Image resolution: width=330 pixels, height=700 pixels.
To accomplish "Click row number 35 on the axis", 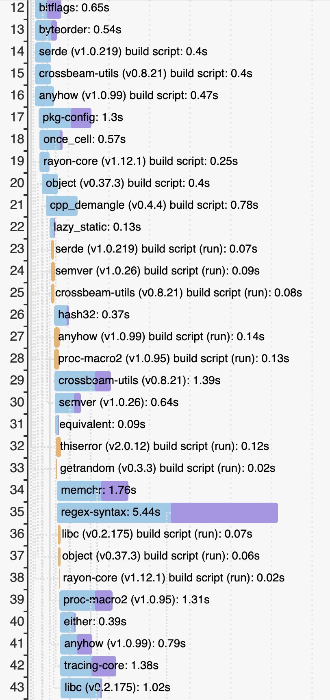I will [x=17, y=512].
